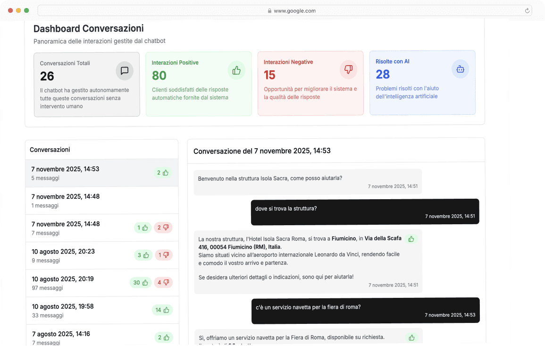Click the 1 dislike badge on 10 agosto 20:23
The image size is (545, 346).
(164, 255)
